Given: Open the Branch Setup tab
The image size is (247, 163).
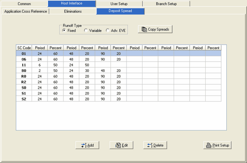Looking at the screenshot, I should [x=166, y=4].
